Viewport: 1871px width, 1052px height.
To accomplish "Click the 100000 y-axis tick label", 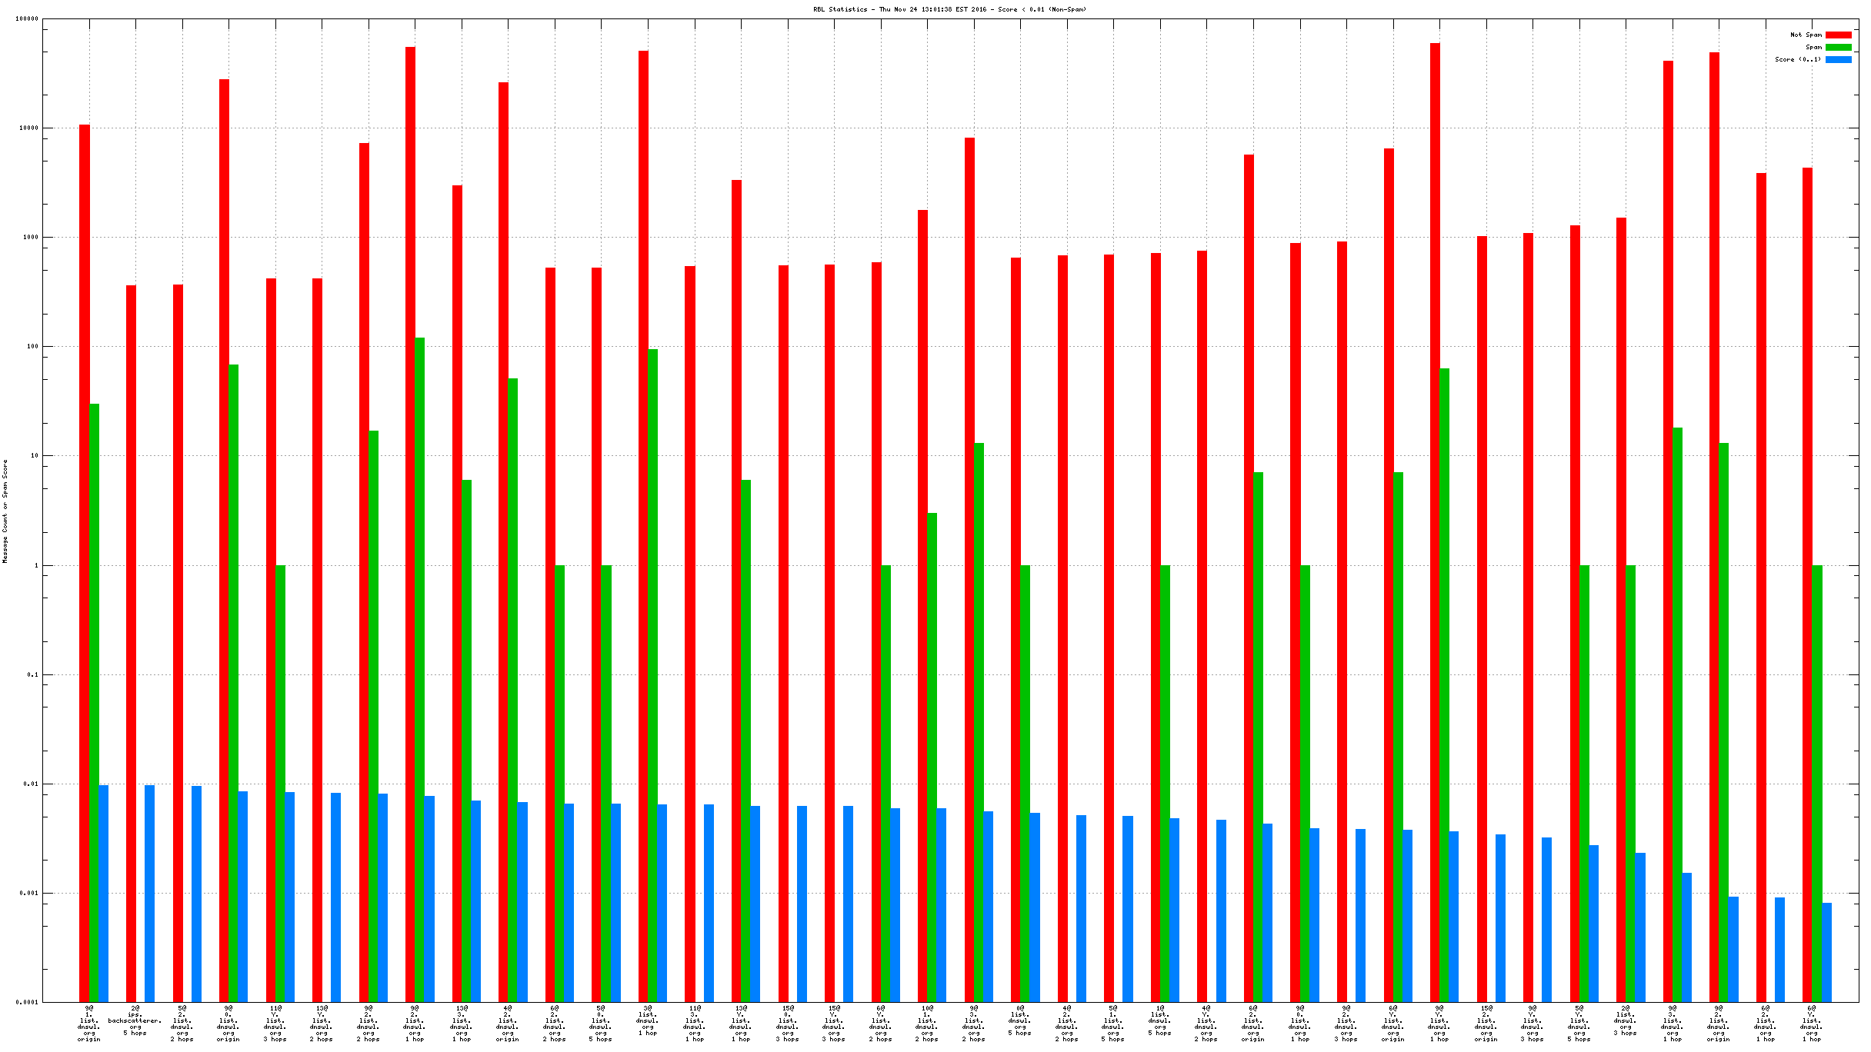I will pyautogui.click(x=27, y=19).
